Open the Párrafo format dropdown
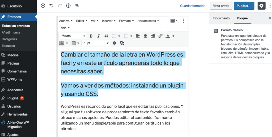 (73, 36)
